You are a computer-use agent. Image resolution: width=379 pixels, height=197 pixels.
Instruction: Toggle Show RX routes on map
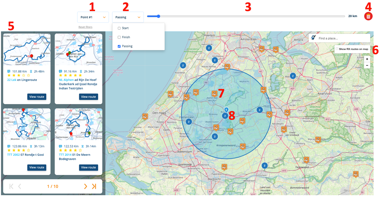tap(337, 49)
